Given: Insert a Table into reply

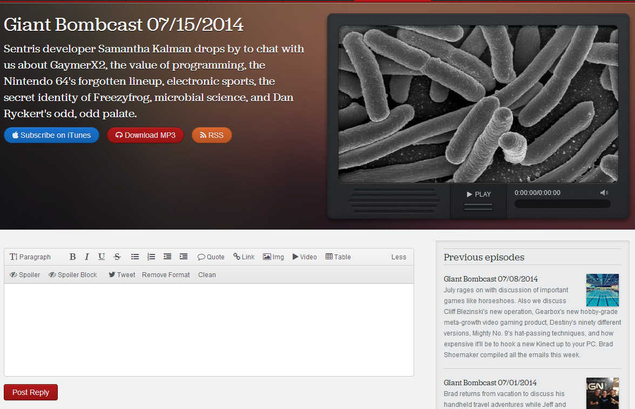Looking at the screenshot, I should click(x=338, y=257).
